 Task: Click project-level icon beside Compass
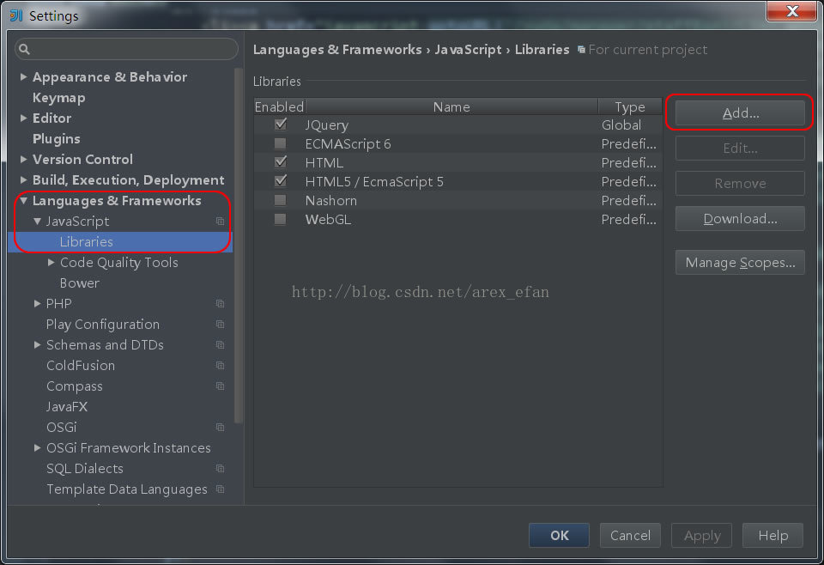(221, 386)
